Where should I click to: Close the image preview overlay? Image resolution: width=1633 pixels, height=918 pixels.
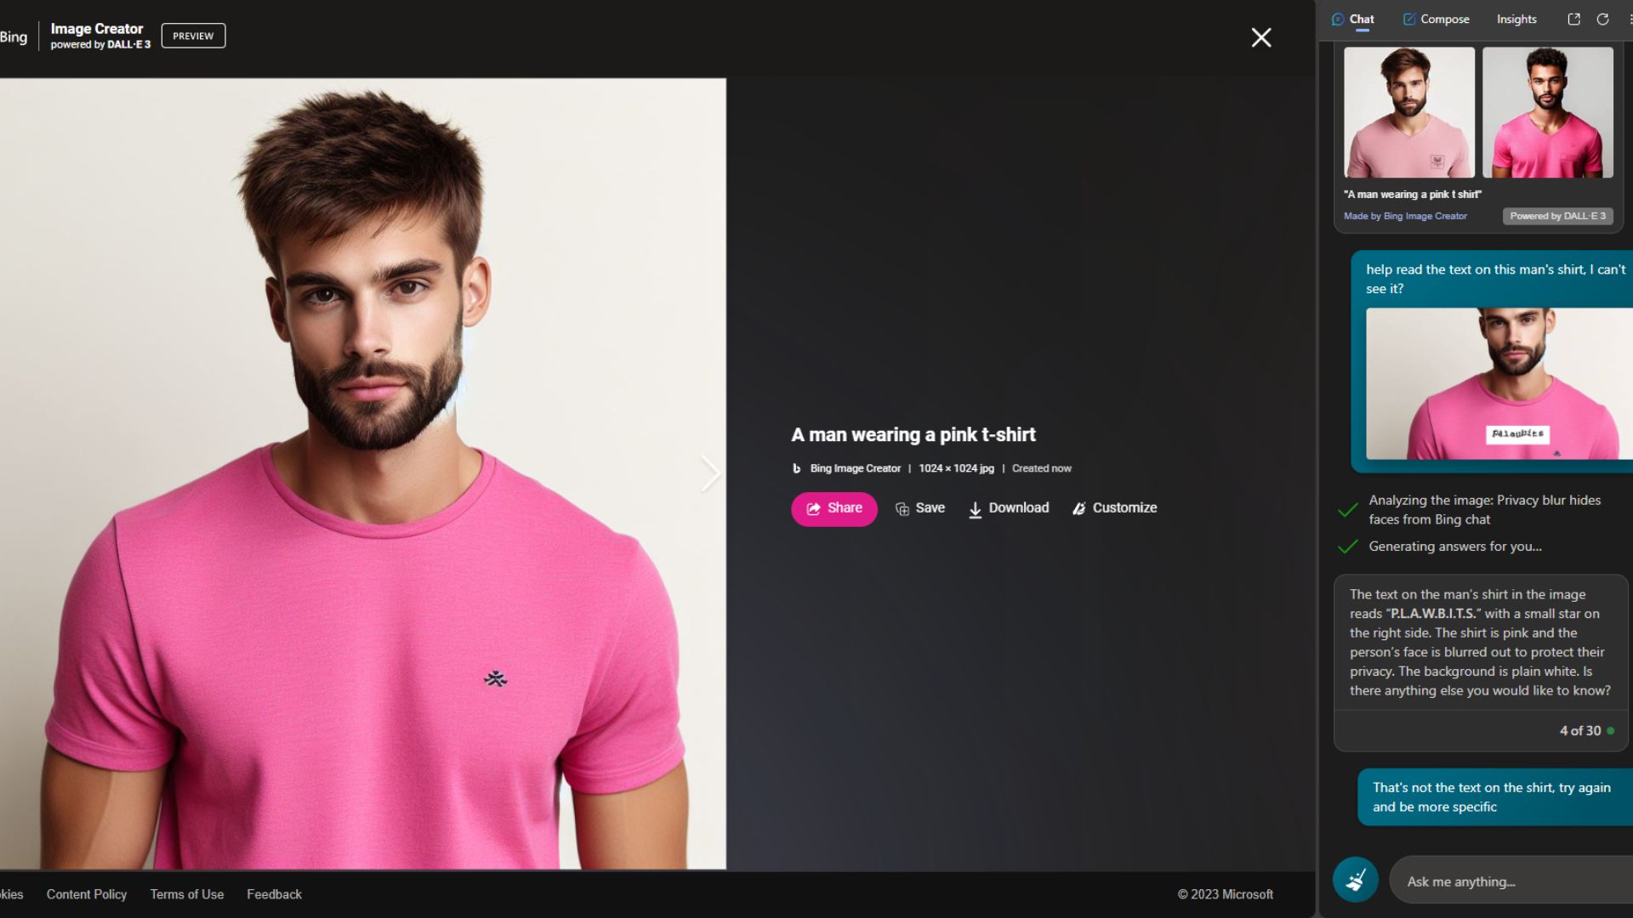coord(1260,37)
